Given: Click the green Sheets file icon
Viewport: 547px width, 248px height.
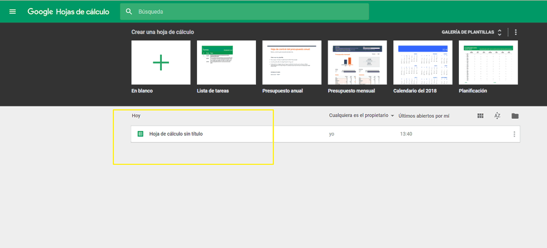Looking at the screenshot, I should pos(141,134).
